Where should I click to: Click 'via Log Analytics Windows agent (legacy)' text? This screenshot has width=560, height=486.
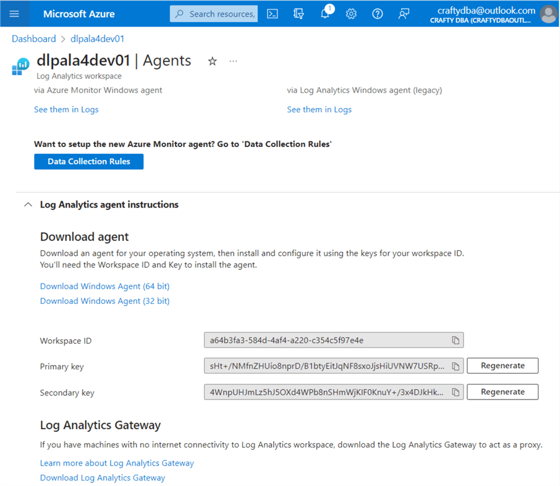point(364,90)
